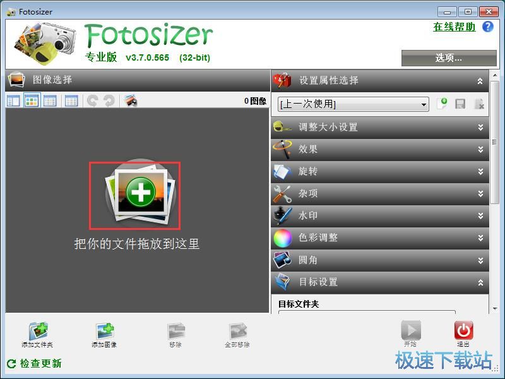Click rotate clockwise arrow icon
This screenshot has height=379, width=505.
109,101
